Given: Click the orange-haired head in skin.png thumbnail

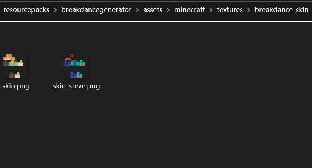Looking at the screenshot, I should tap(8, 57).
